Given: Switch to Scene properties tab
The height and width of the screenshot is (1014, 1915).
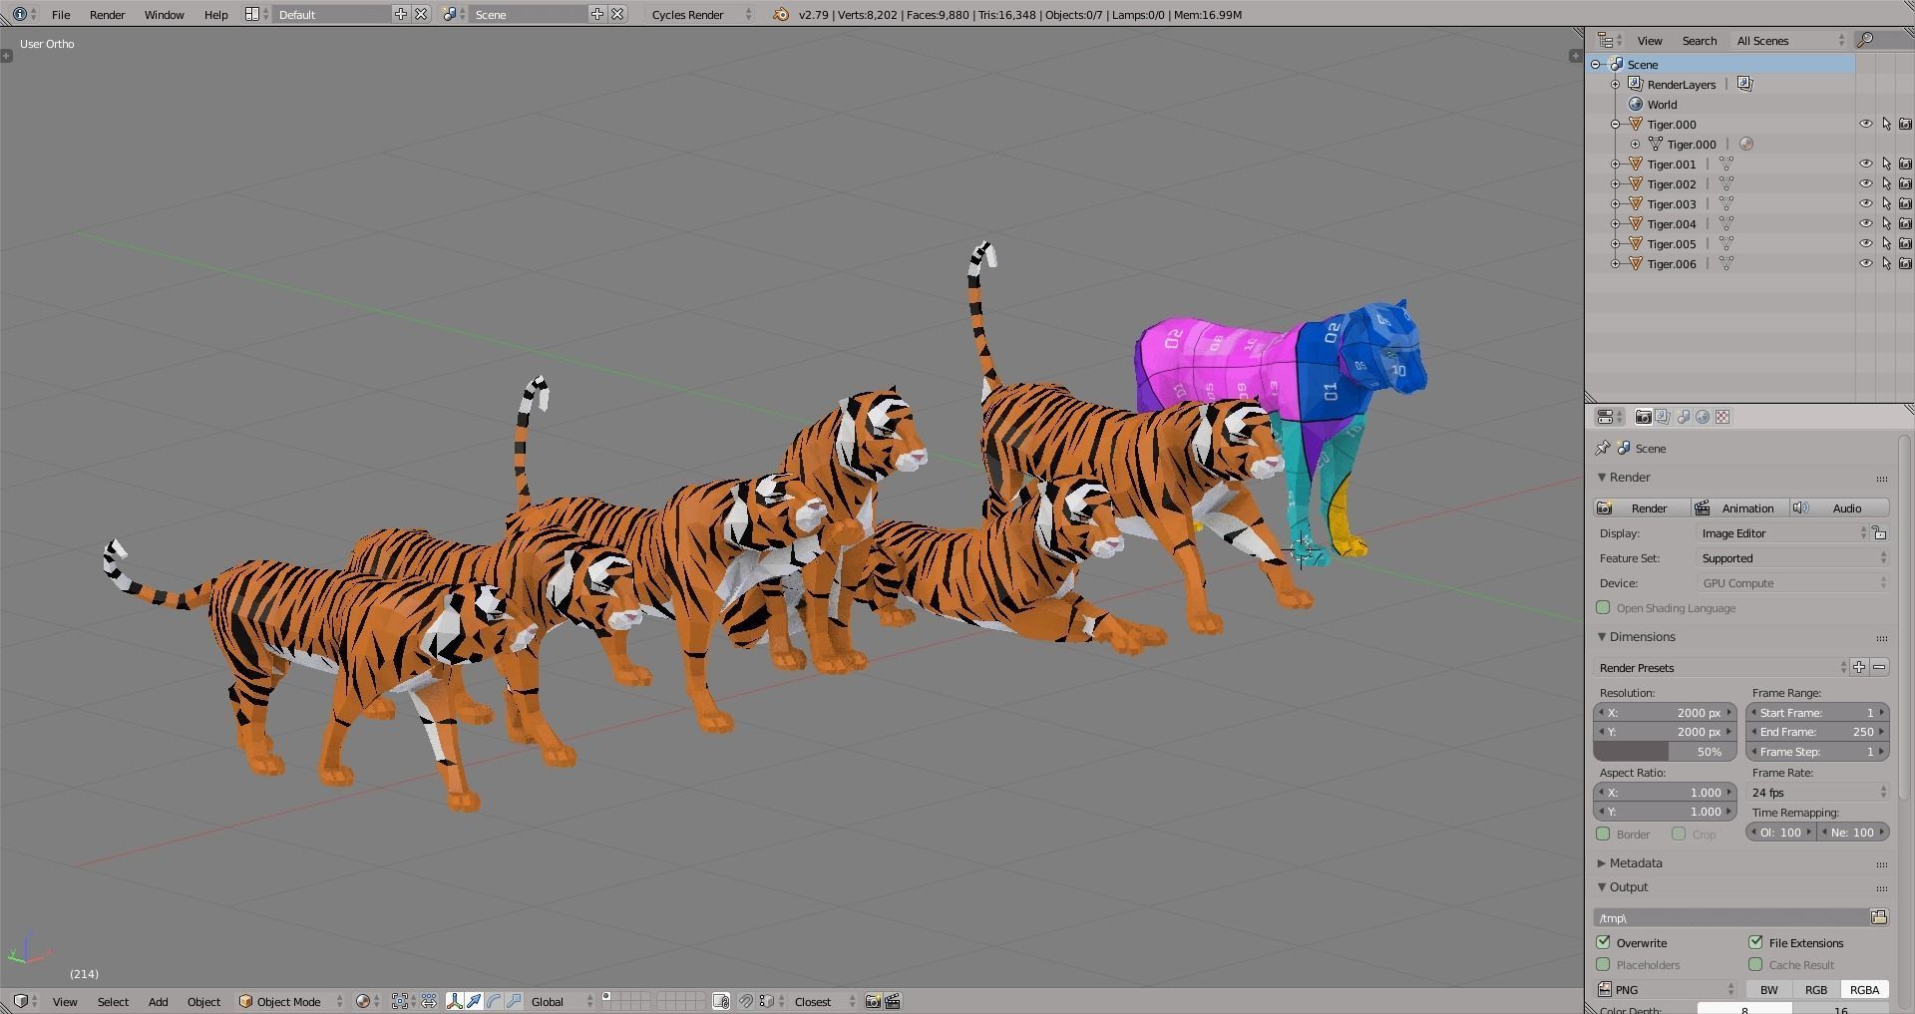Looking at the screenshot, I should click(1683, 417).
